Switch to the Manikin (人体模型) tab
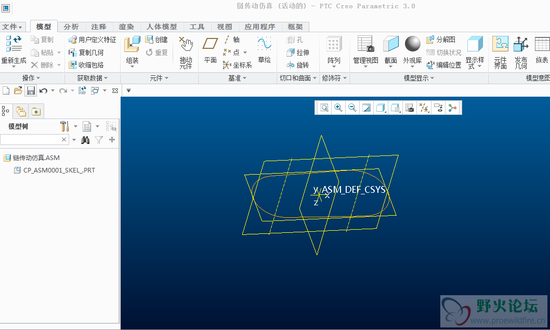This screenshot has width=550, height=330. pyautogui.click(x=162, y=27)
